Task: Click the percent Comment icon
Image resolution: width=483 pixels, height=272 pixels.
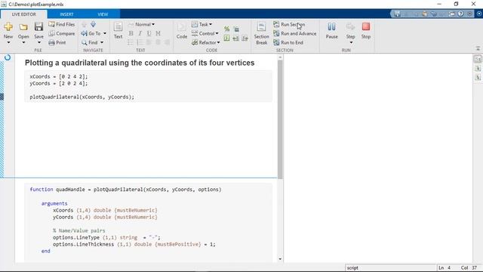Action: point(226,29)
